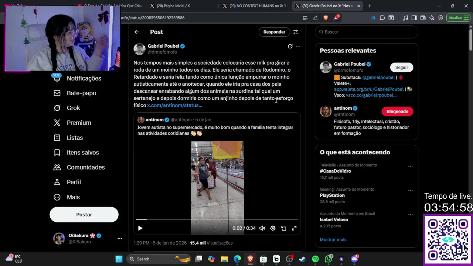This screenshot has width=473, height=266.
Task: Open the media control music note icon
Action: pyautogui.click(x=405, y=18)
